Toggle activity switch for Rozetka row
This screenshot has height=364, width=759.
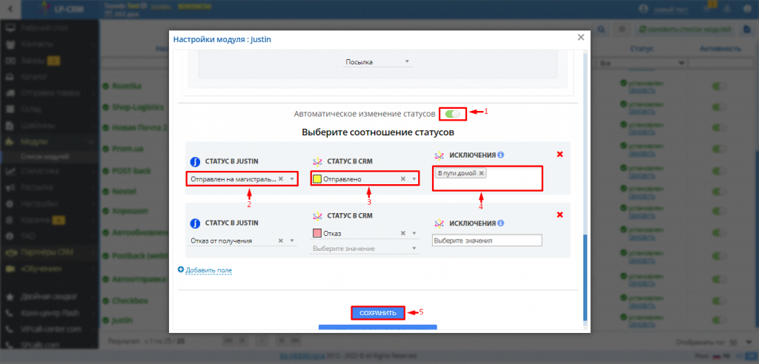point(720,86)
